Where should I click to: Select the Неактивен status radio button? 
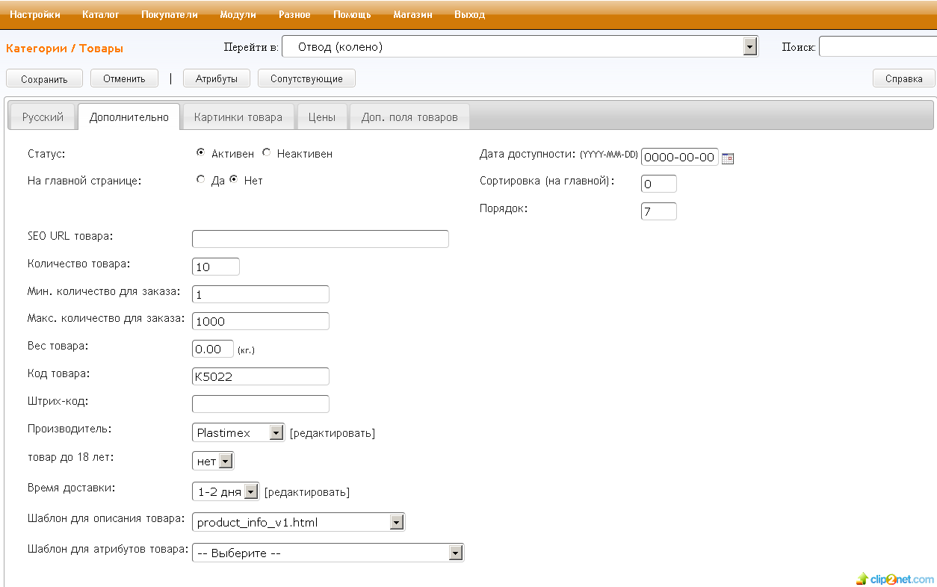pos(267,153)
